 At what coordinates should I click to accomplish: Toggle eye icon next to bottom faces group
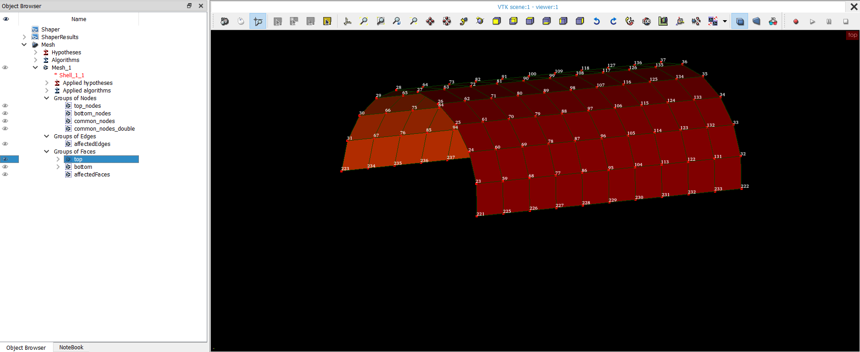tap(5, 167)
